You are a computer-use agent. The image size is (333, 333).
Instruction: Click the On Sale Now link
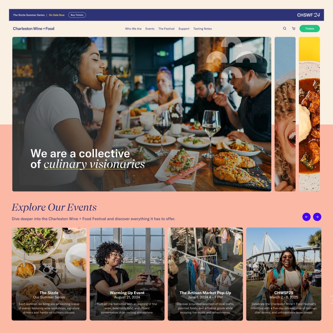[56, 15]
